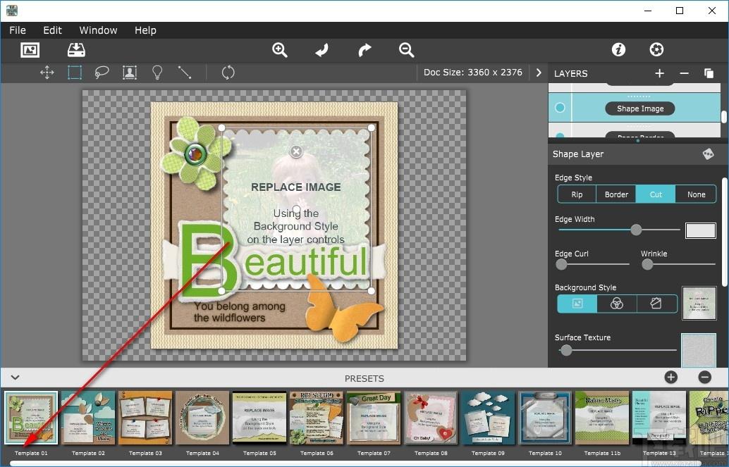Select the line tool

[x=185, y=73]
